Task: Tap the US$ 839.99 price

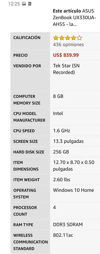Action: tap(66, 55)
